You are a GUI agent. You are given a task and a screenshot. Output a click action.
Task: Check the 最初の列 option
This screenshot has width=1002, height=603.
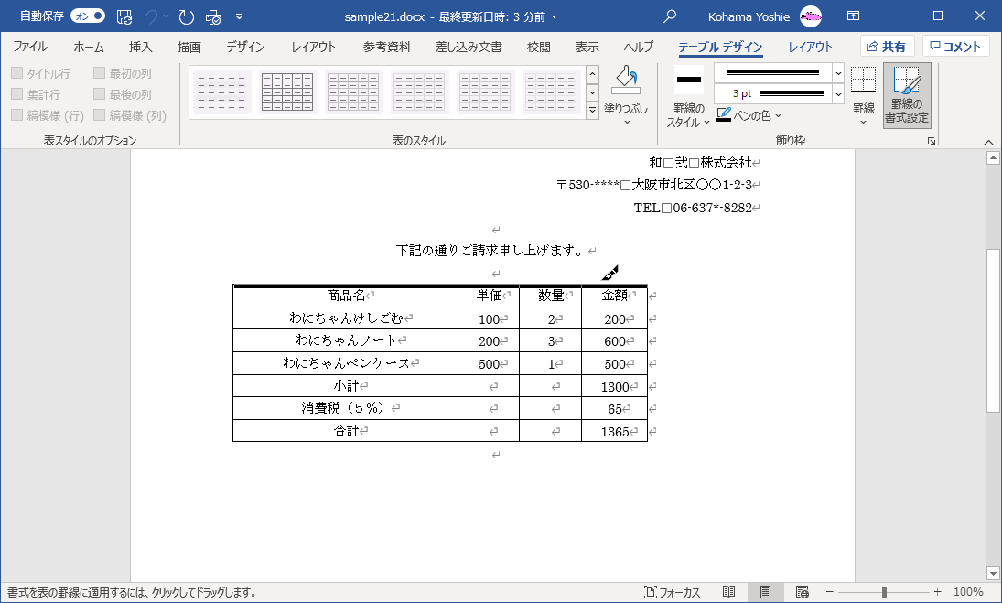pyautogui.click(x=99, y=73)
